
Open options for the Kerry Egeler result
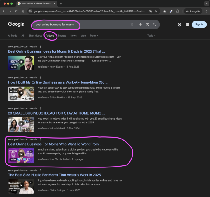(x=41, y=46)
